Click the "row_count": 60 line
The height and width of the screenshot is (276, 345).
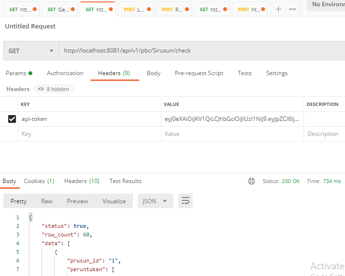point(67,235)
